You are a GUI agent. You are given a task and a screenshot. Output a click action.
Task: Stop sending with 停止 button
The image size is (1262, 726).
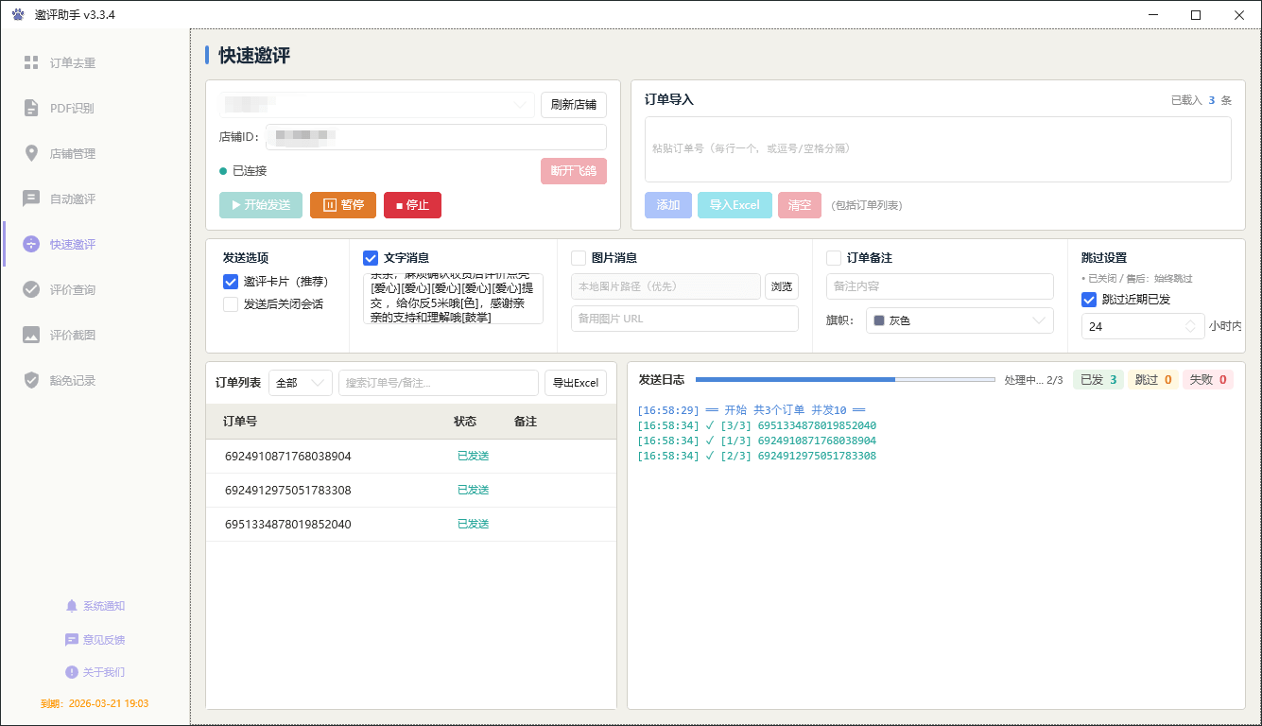(412, 205)
